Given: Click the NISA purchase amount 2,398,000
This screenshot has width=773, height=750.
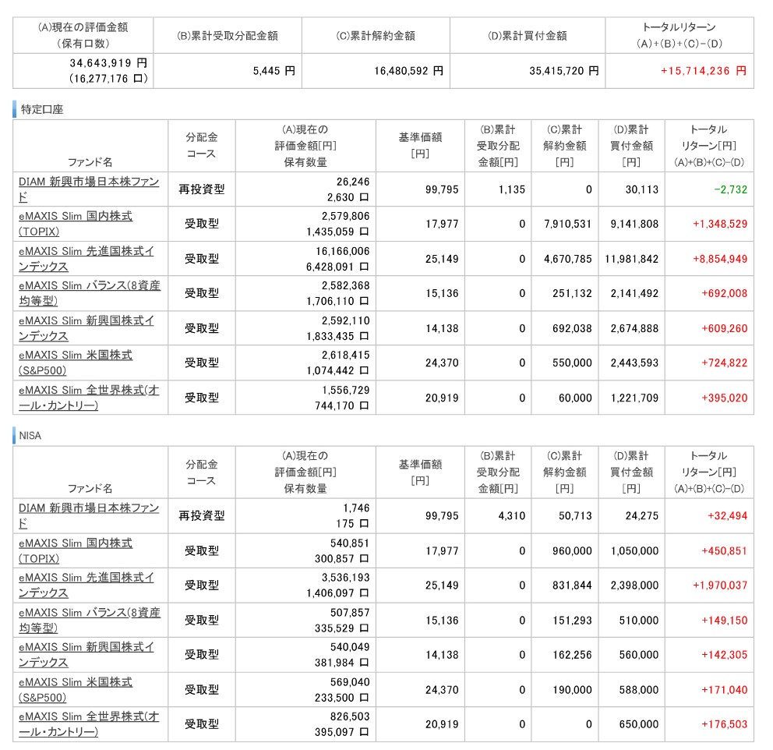Looking at the screenshot, I should 634,585.
